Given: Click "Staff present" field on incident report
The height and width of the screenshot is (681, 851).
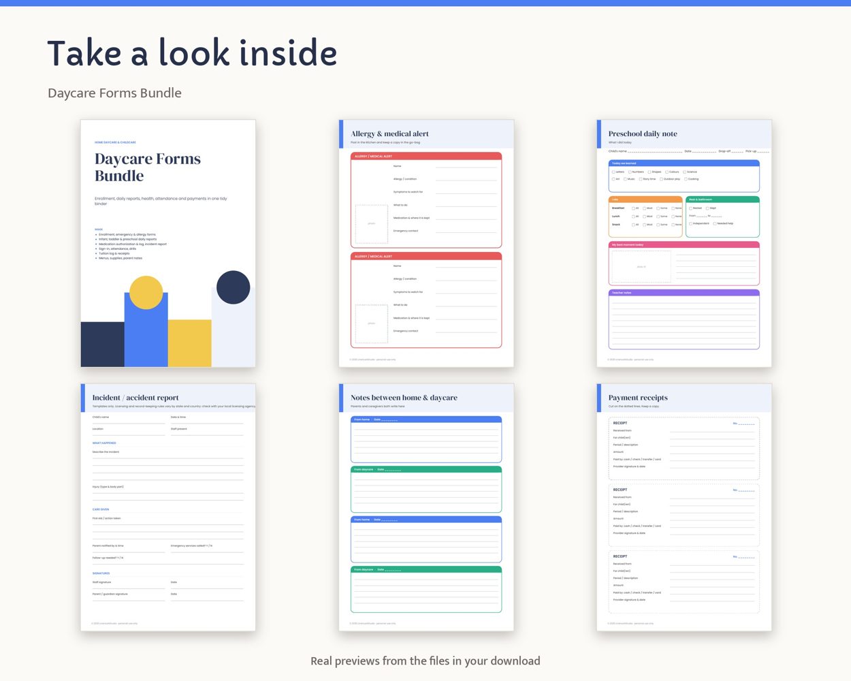Looking at the screenshot, I should click(207, 431).
